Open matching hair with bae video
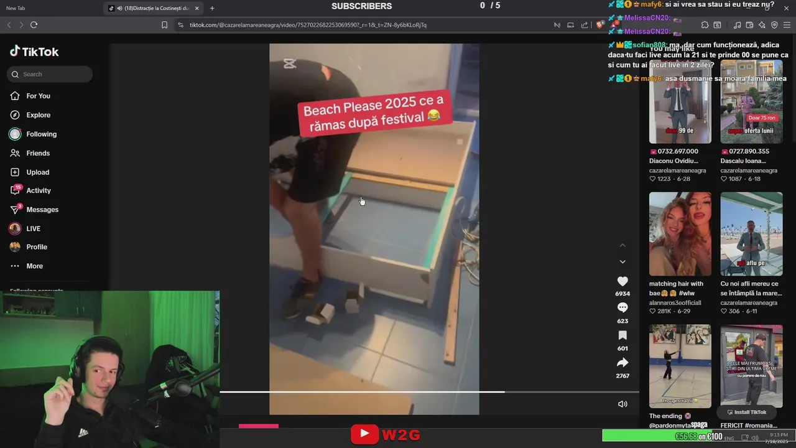The width and height of the screenshot is (796, 448). point(680,233)
